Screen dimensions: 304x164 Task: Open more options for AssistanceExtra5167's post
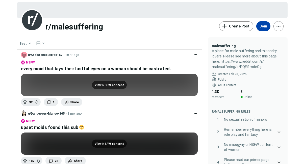click(x=195, y=55)
